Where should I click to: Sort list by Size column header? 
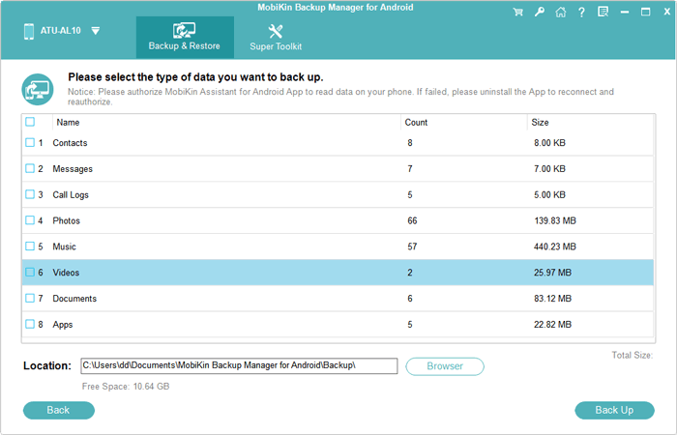542,123
